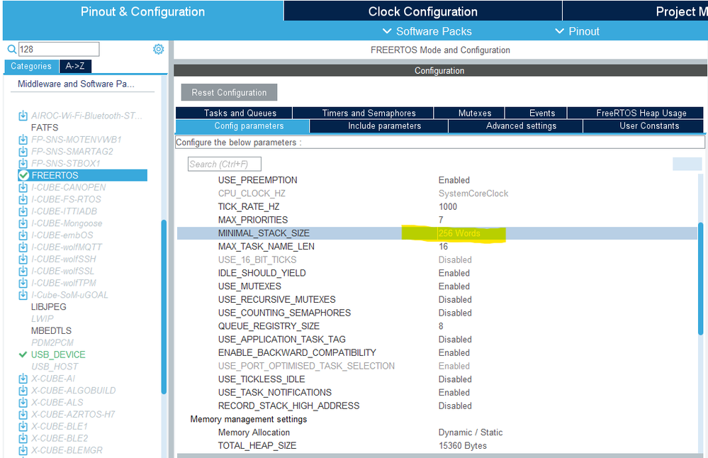Image resolution: width=708 pixels, height=458 pixels.
Task: Click the Memory Allocation value Dynamic / Static
Action: [471, 432]
